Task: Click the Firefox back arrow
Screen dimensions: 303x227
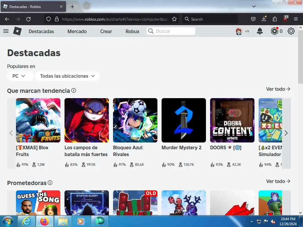Action: point(7,19)
